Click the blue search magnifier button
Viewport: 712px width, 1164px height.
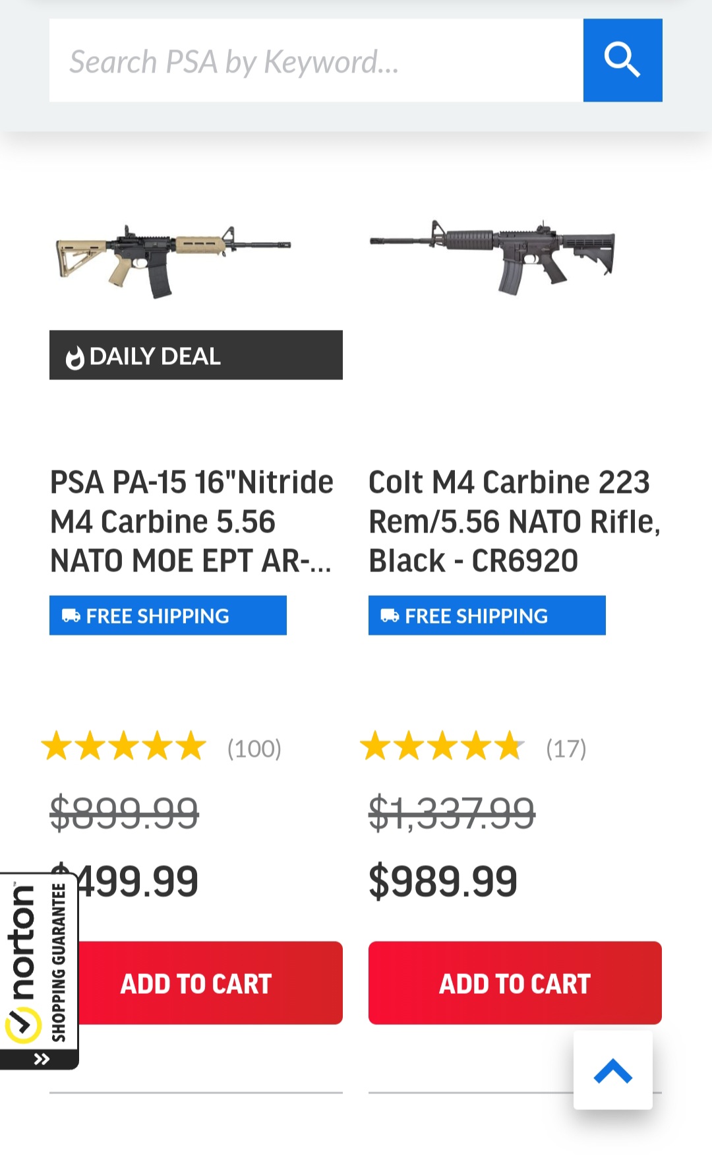tap(622, 60)
